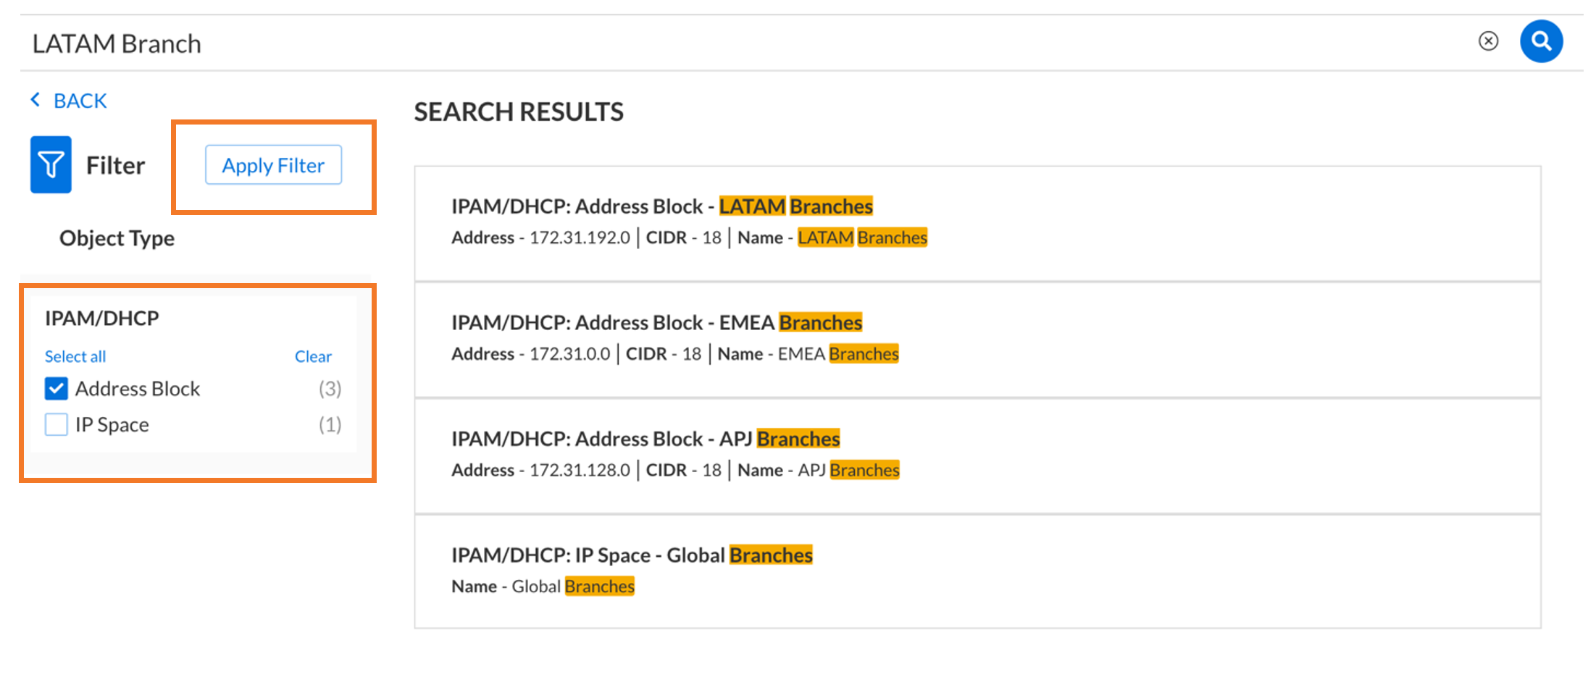The width and height of the screenshot is (1588, 682).
Task: Click the Filter label beside funnel icon
Action: tap(115, 166)
